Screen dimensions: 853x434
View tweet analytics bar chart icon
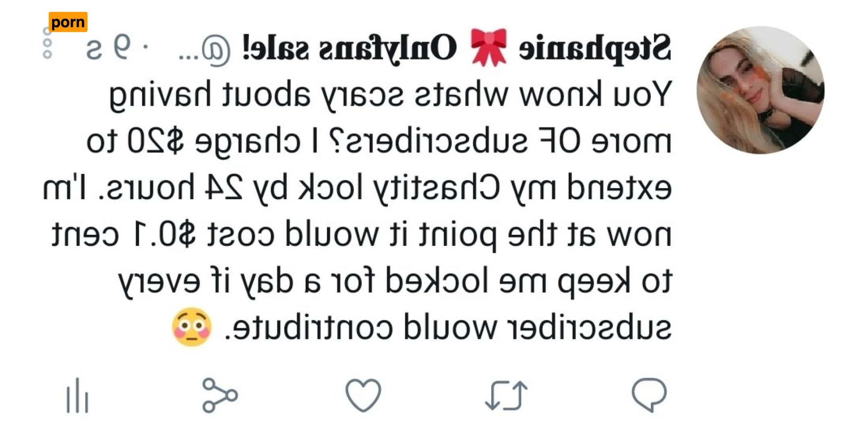(77, 395)
